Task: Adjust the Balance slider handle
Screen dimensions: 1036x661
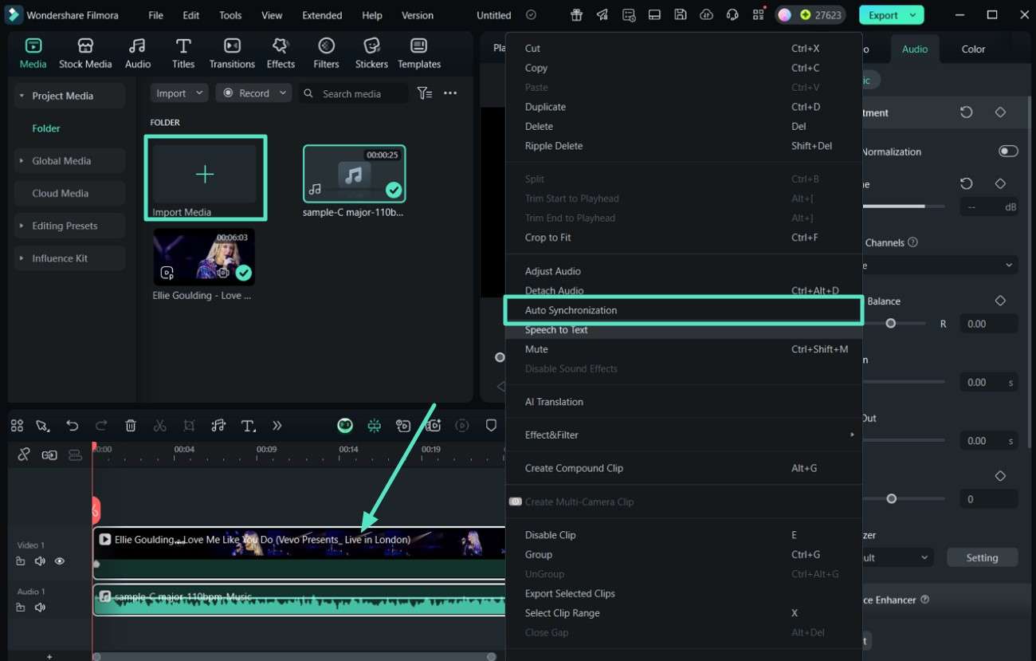Action: click(x=891, y=324)
